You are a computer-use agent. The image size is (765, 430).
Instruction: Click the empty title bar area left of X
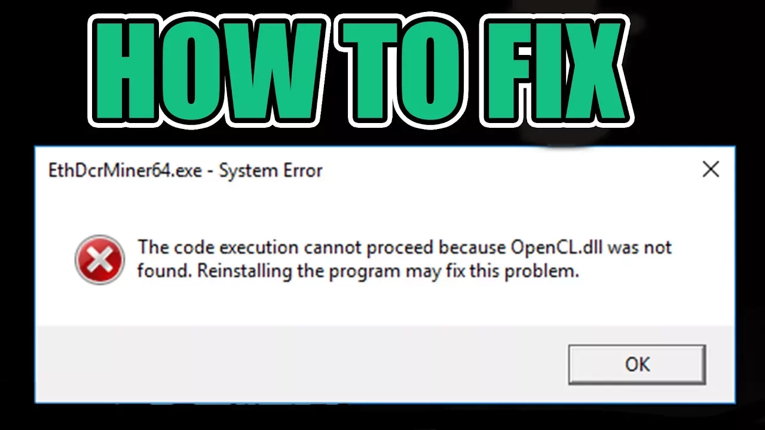tap(508, 171)
